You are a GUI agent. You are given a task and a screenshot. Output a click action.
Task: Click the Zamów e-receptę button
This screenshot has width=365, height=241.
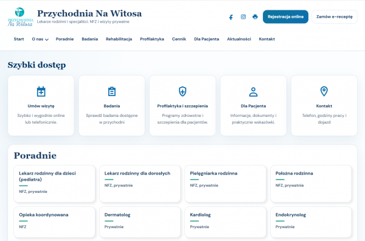click(x=334, y=17)
